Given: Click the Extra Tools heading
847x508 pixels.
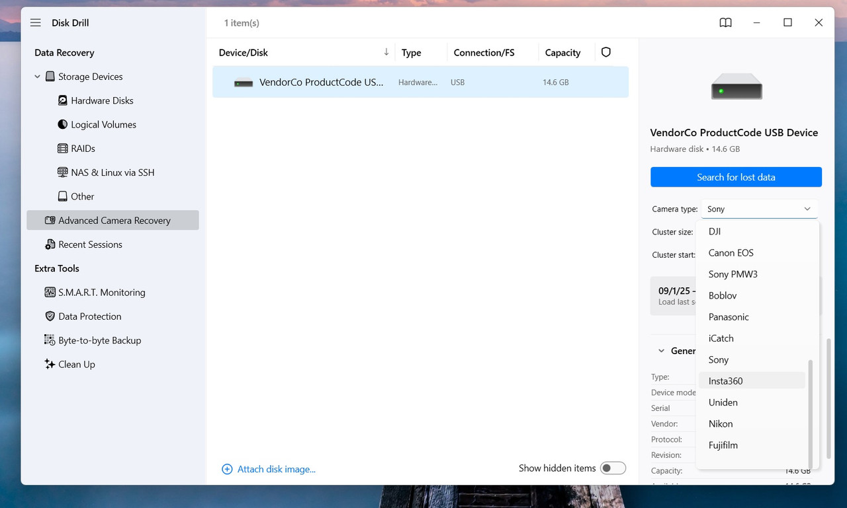Looking at the screenshot, I should pos(57,268).
